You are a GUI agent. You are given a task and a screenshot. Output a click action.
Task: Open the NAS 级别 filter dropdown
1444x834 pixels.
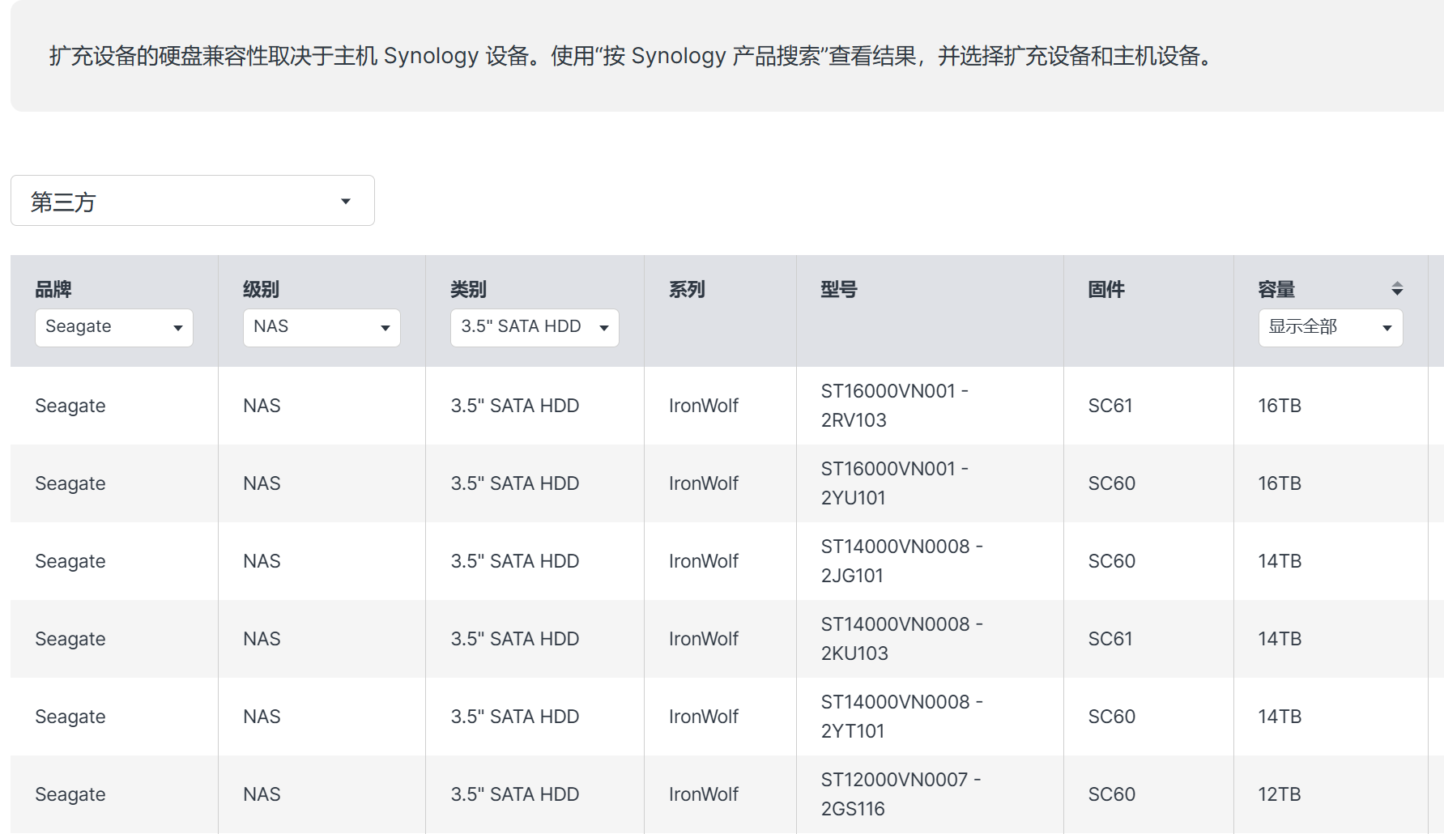coord(322,327)
